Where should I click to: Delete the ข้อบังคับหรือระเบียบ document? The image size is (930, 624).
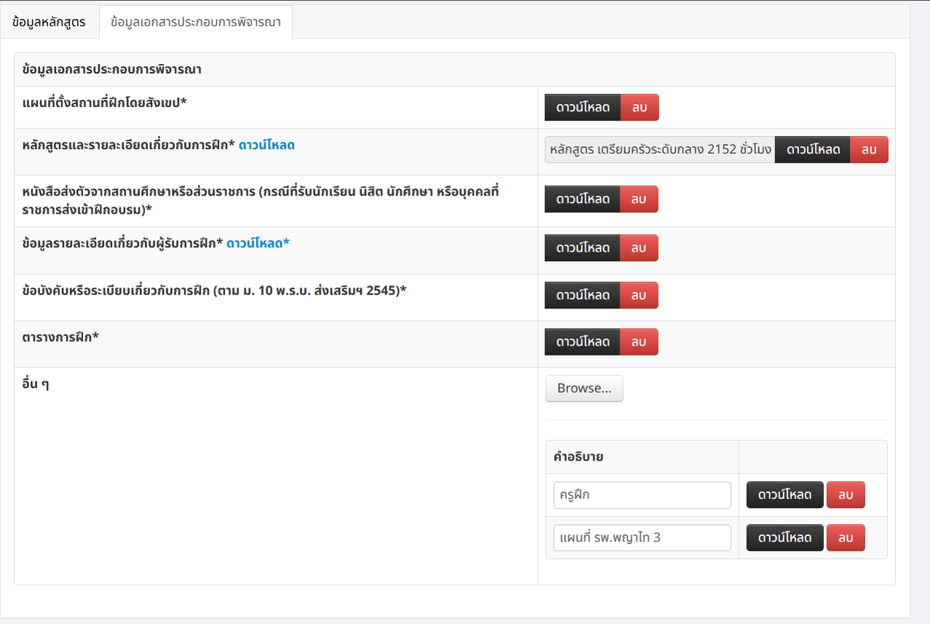(640, 295)
